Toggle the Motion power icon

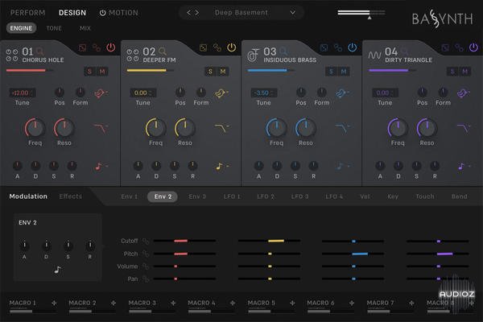pyautogui.click(x=102, y=13)
